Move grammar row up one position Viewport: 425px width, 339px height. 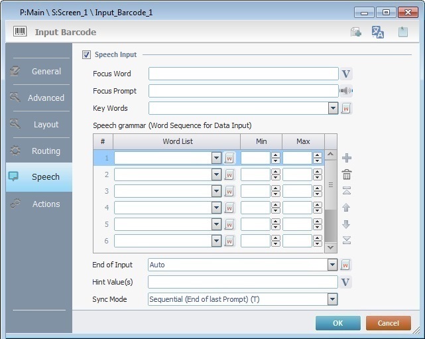coord(346,208)
